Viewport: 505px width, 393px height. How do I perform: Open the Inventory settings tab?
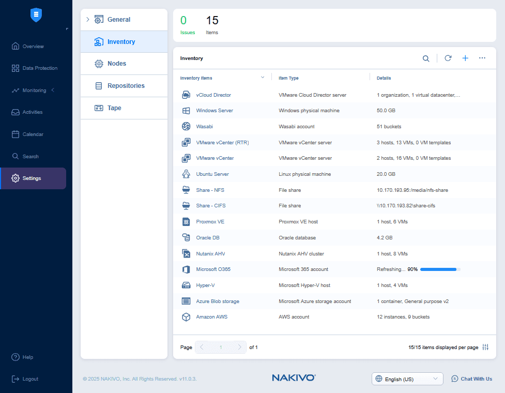[124, 42]
